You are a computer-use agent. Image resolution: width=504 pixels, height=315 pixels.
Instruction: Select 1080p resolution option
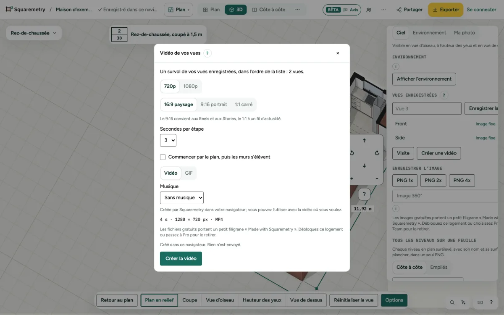pos(190,86)
